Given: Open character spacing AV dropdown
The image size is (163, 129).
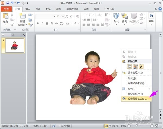Looking at the screenshot, I should pos(62,23).
